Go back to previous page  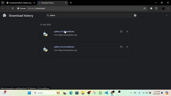tap(3, 8)
